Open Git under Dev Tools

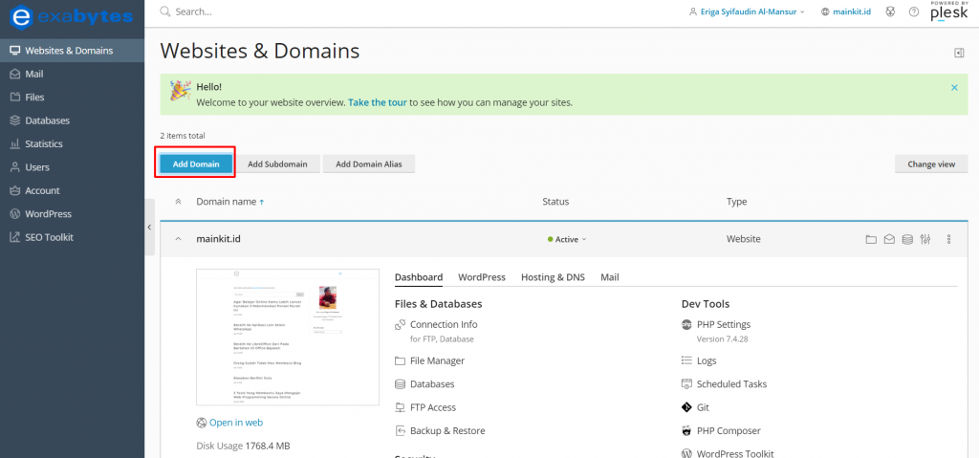click(703, 407)
